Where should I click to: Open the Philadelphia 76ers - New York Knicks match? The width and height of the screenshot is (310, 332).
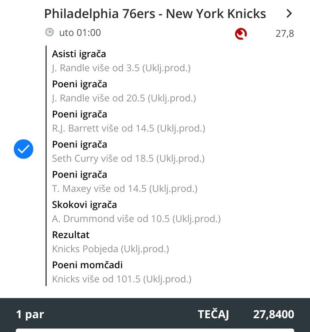click(x=155, y=14)
